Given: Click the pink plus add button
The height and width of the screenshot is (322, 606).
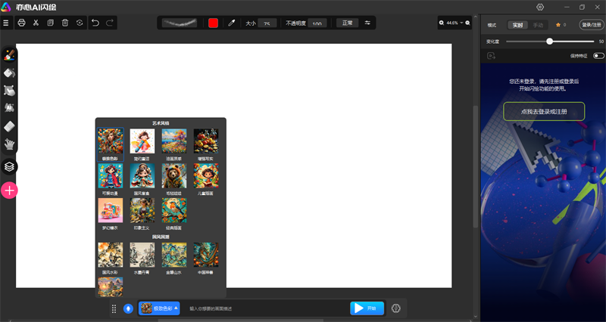Looking at the screenshot, I should (x=10, y=190).
